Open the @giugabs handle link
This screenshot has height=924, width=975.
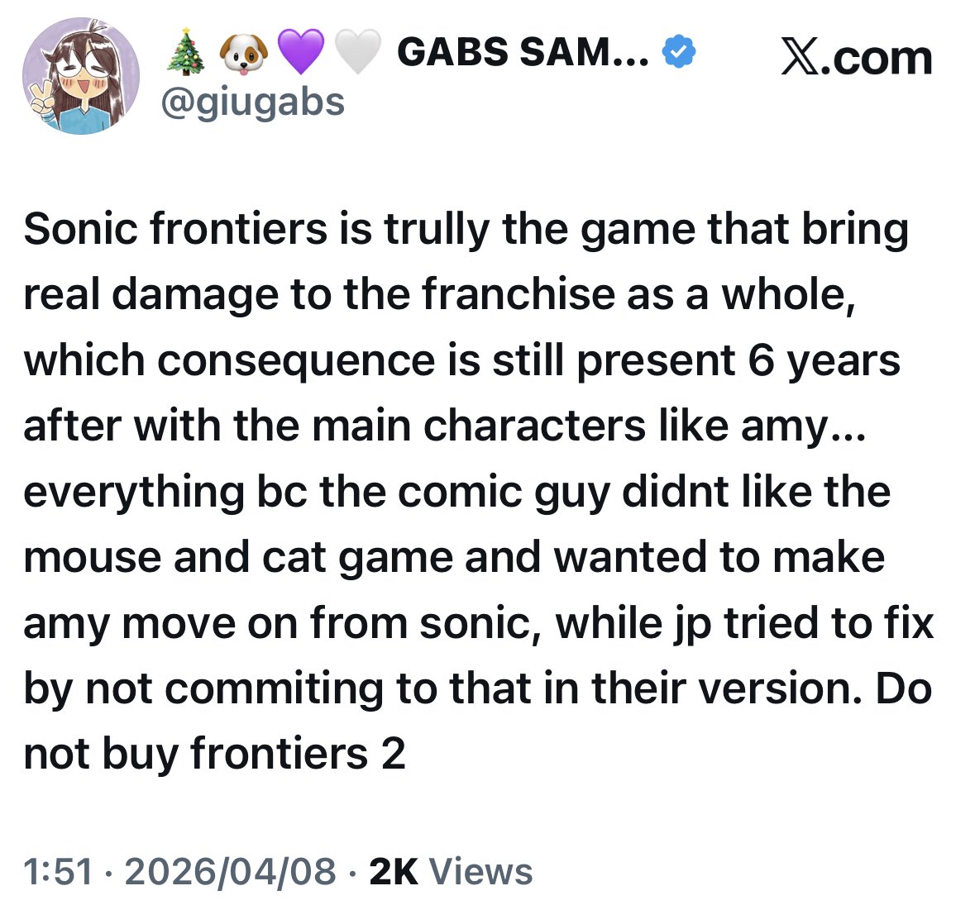pos(252,102)
